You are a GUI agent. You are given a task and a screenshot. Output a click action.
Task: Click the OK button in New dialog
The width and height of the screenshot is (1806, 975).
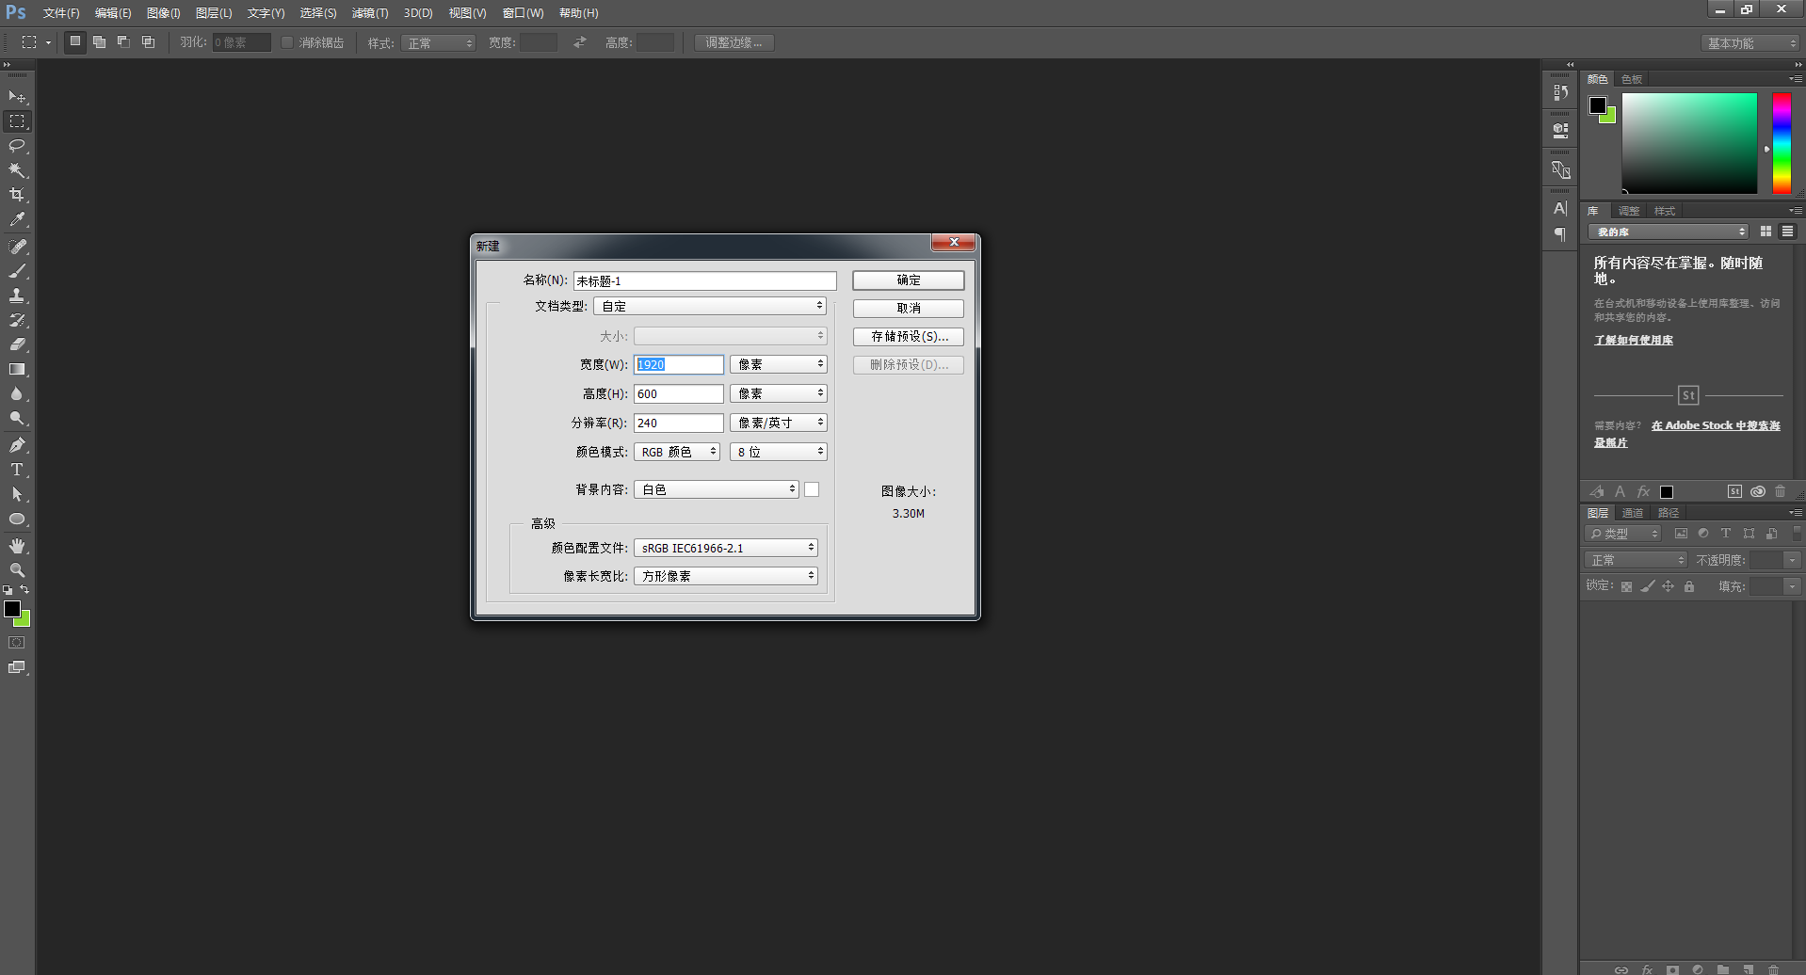click(908, 280)
